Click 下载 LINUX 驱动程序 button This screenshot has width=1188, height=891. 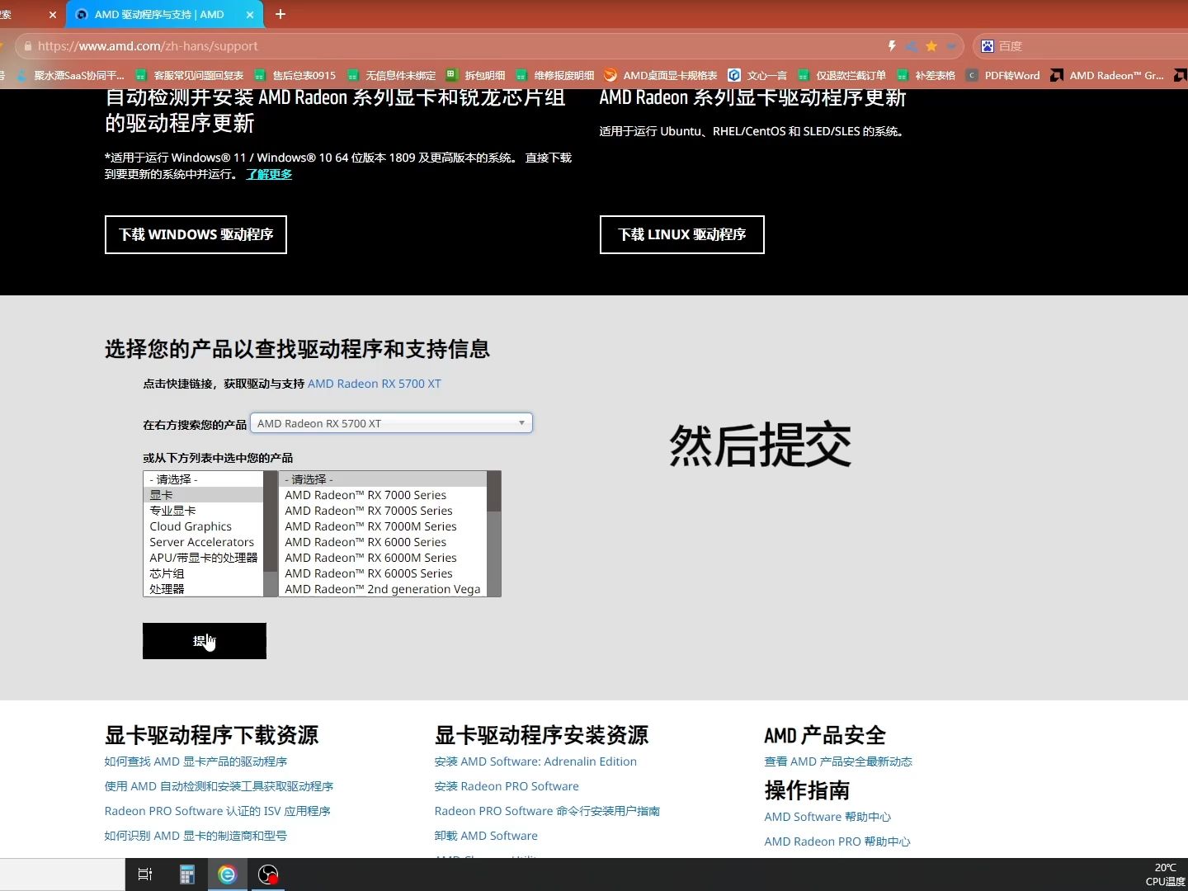tap(681, 234)
